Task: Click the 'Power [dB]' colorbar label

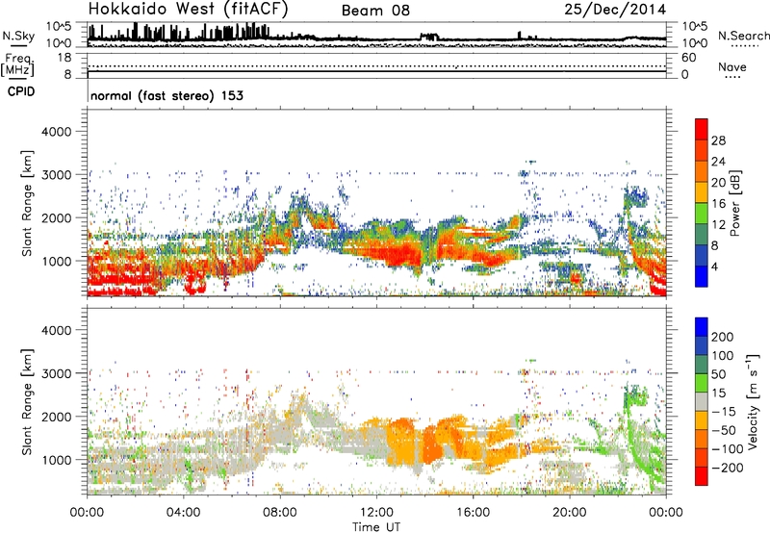Action: [735, 203]
